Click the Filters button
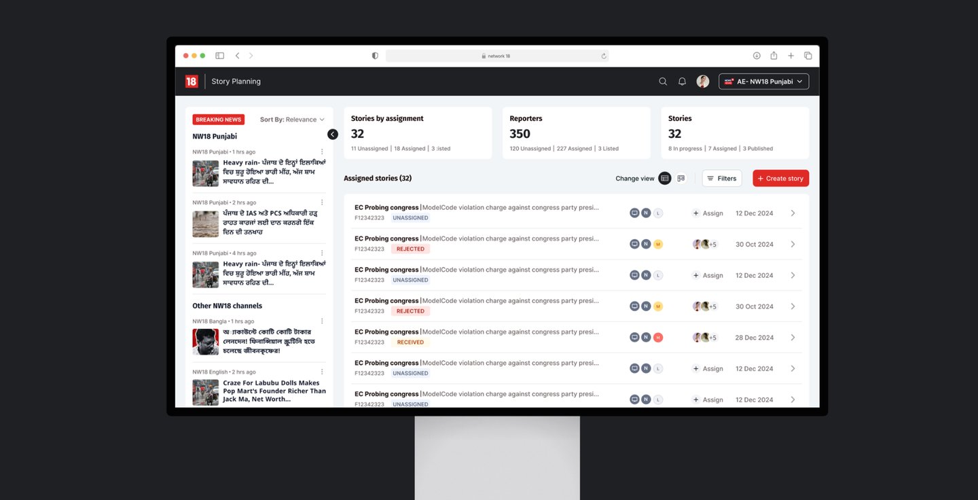978x500 pixels. click(x=722, y=179)
